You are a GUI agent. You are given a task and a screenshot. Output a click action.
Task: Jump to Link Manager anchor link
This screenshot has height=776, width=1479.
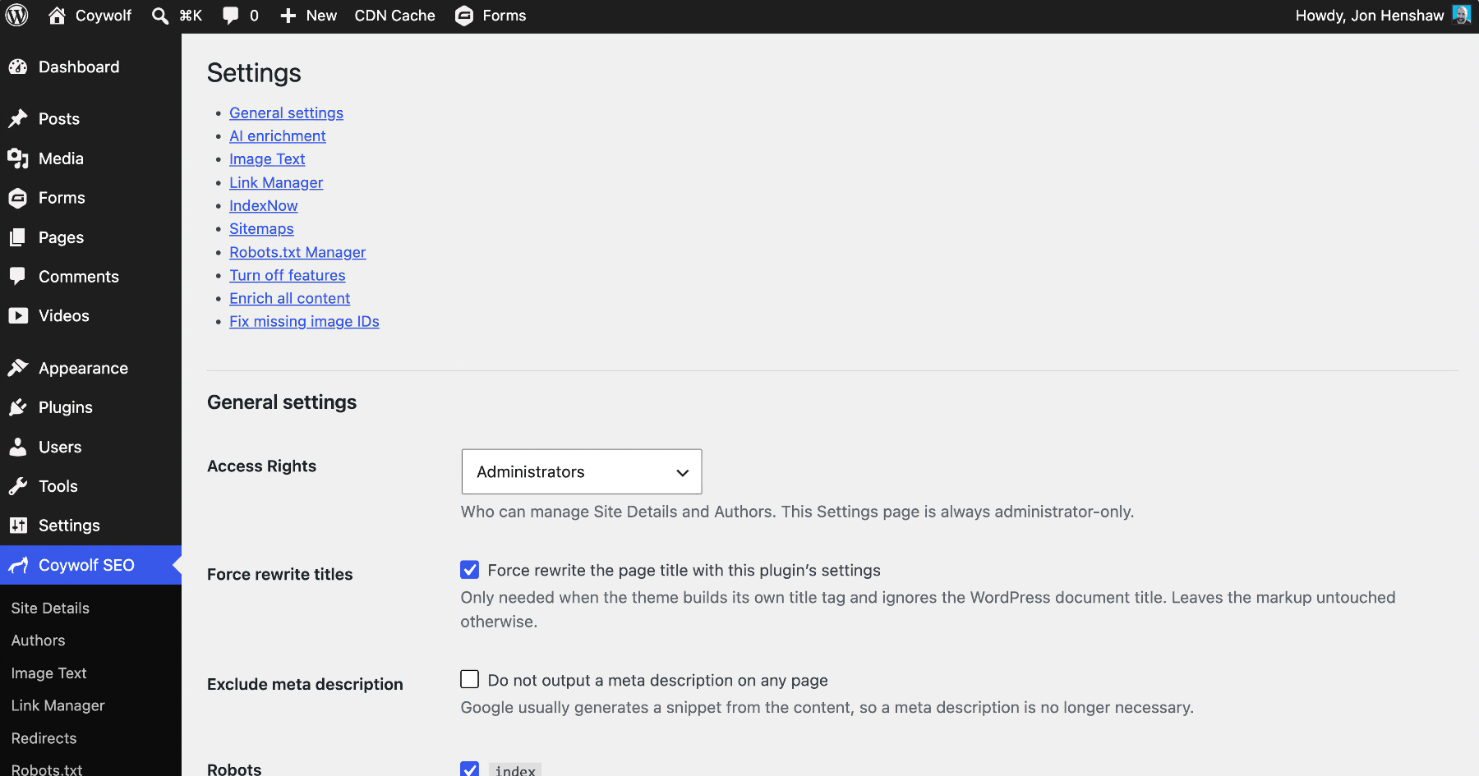[276, 183]
